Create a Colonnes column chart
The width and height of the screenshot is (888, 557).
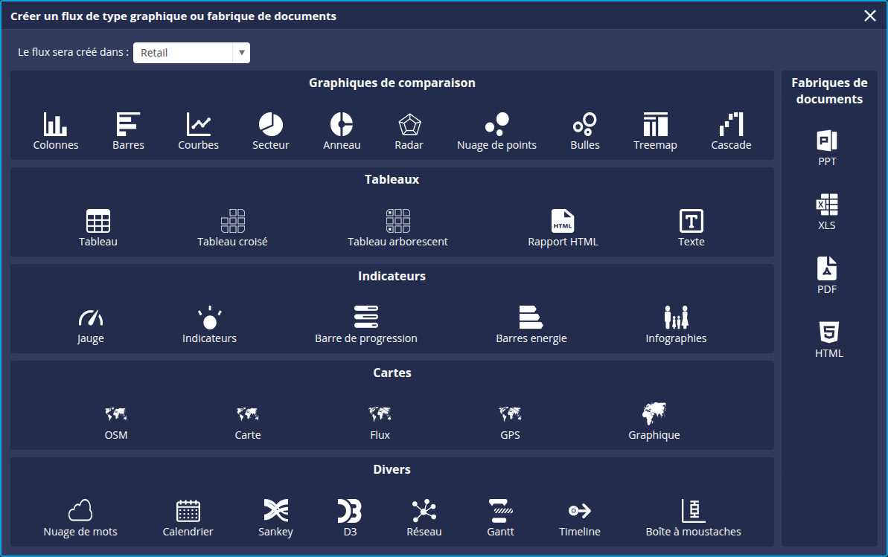click(x=56, y=131)
